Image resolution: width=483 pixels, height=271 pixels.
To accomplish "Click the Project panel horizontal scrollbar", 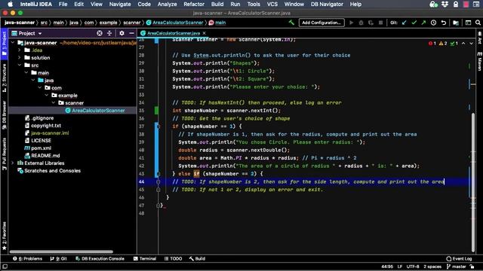I will [x=61, y=251].
